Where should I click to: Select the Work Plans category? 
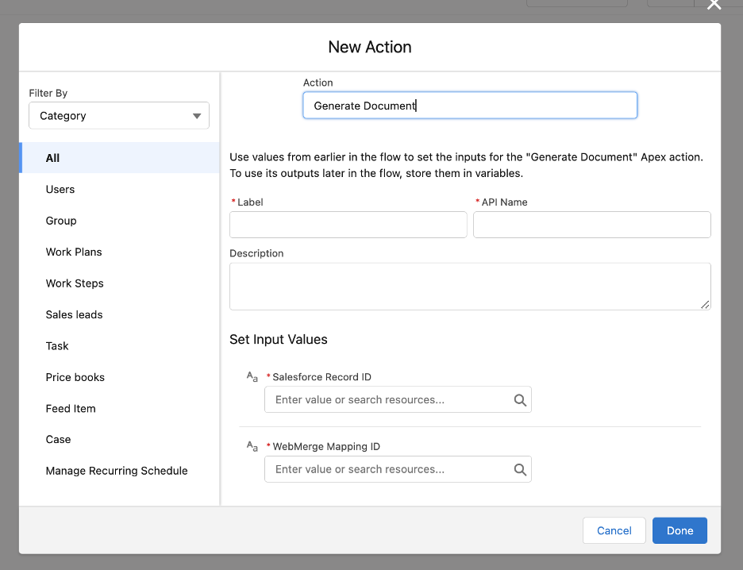click(74, 252)
